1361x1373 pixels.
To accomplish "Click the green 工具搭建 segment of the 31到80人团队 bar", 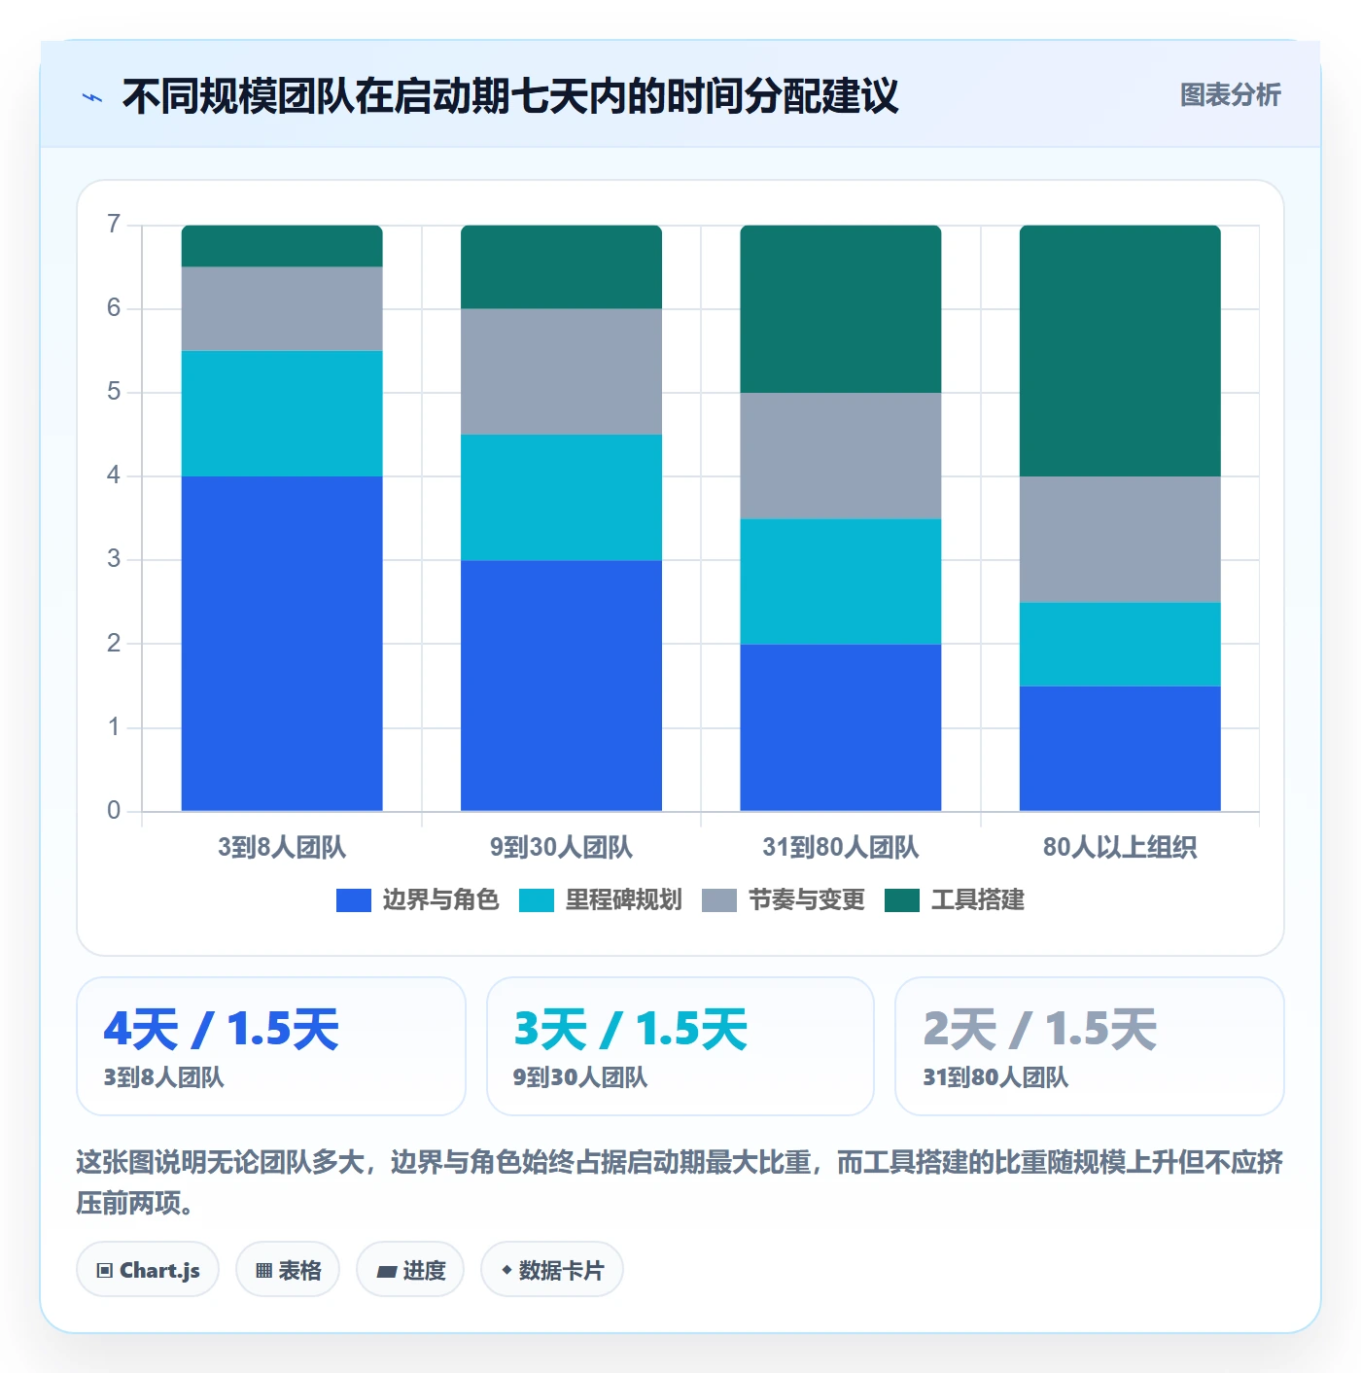I will tap(841, 309).
